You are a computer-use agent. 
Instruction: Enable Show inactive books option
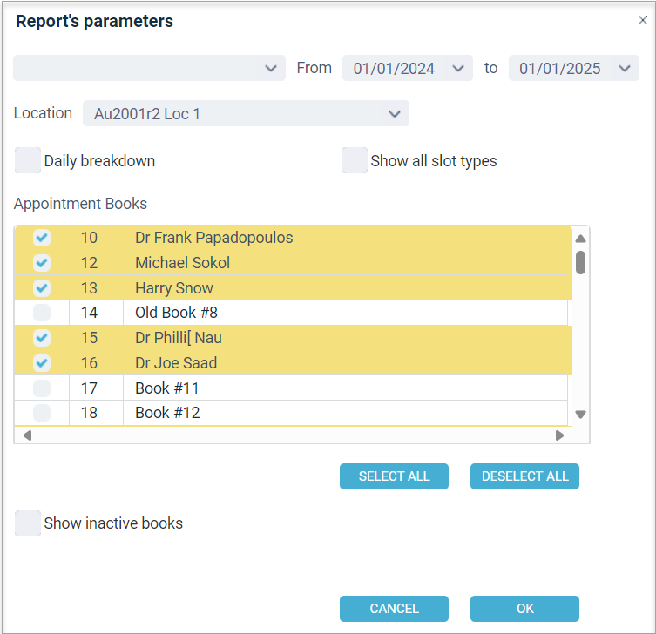(28, 523)
